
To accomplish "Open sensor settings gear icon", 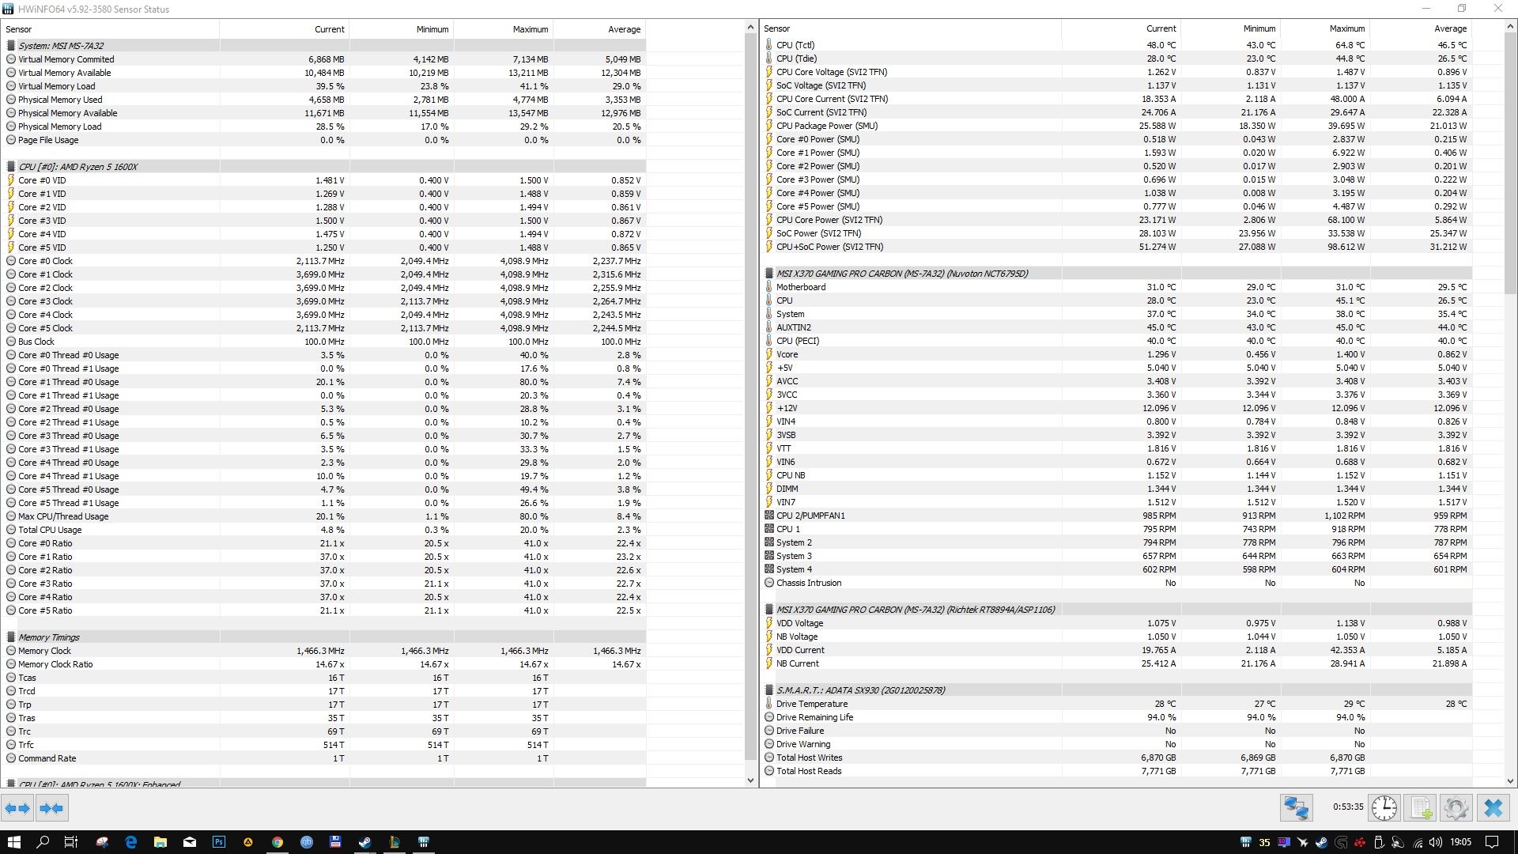I will [1456, 808].
